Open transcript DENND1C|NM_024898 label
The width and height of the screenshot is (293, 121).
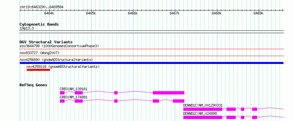tap(200, 113)
